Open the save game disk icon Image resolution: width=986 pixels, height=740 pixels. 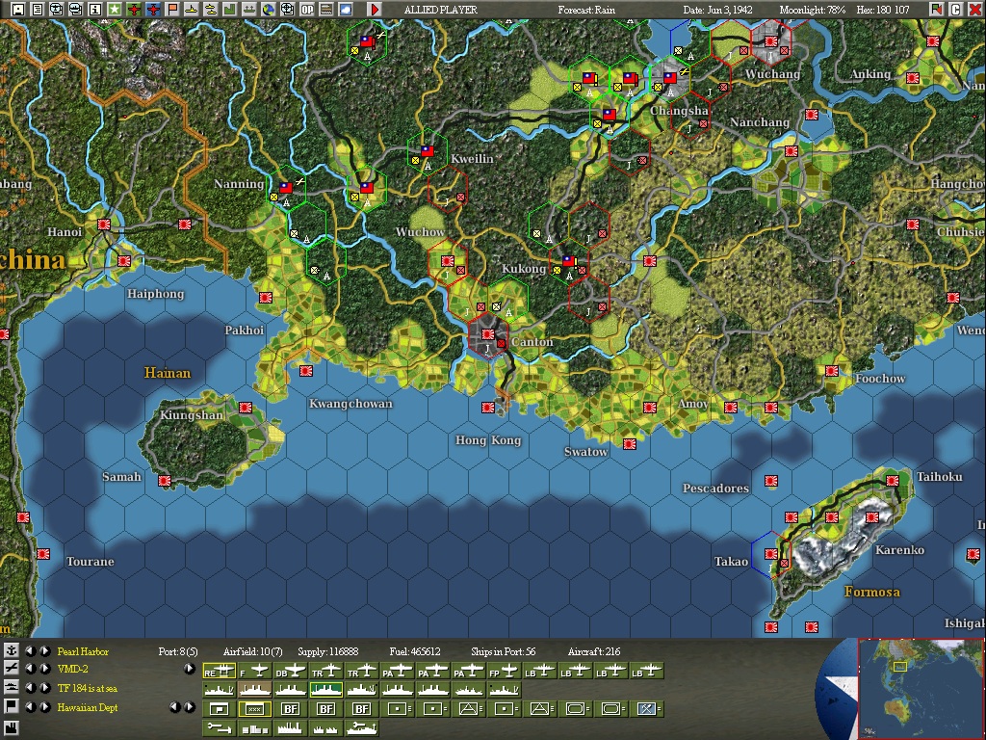18,10
